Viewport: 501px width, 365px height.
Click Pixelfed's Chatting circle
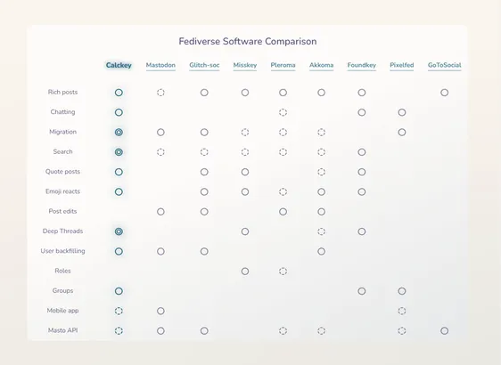point(402,112)
